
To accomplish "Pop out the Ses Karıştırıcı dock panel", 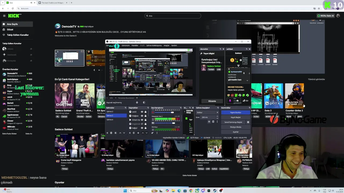I will pos(181,108).
